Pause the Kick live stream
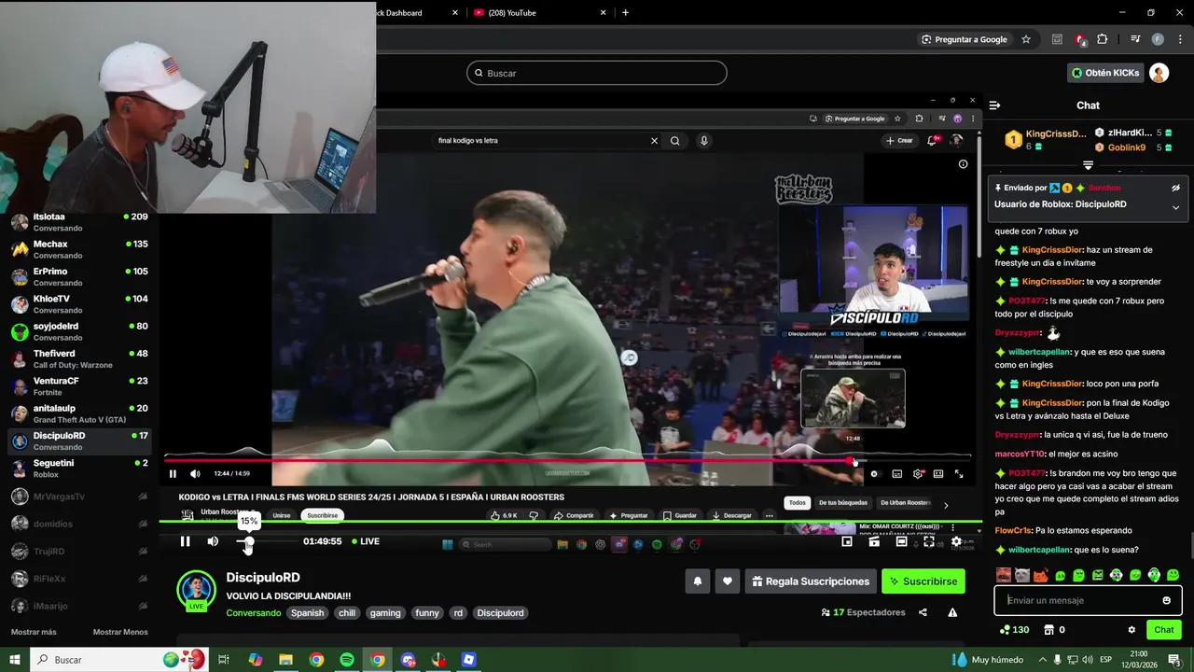 pyautogui.click(x=185, y=541)
